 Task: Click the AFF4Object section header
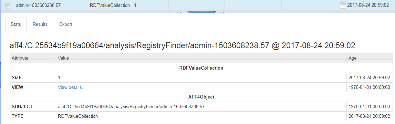(201, 97)
